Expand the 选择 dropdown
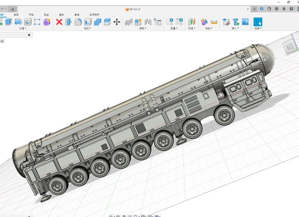 point(258,28)
